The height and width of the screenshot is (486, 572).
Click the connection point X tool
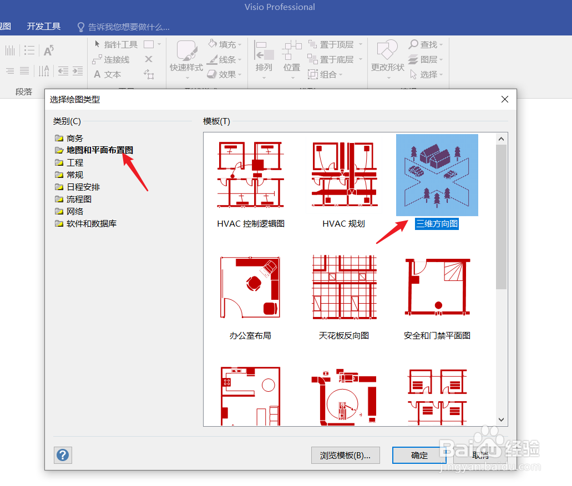[149, 59]
